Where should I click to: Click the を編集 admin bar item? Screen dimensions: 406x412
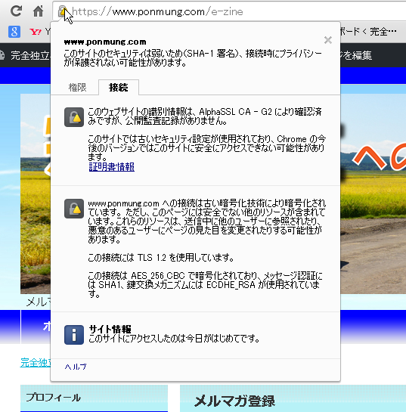(x=356, y=55)
